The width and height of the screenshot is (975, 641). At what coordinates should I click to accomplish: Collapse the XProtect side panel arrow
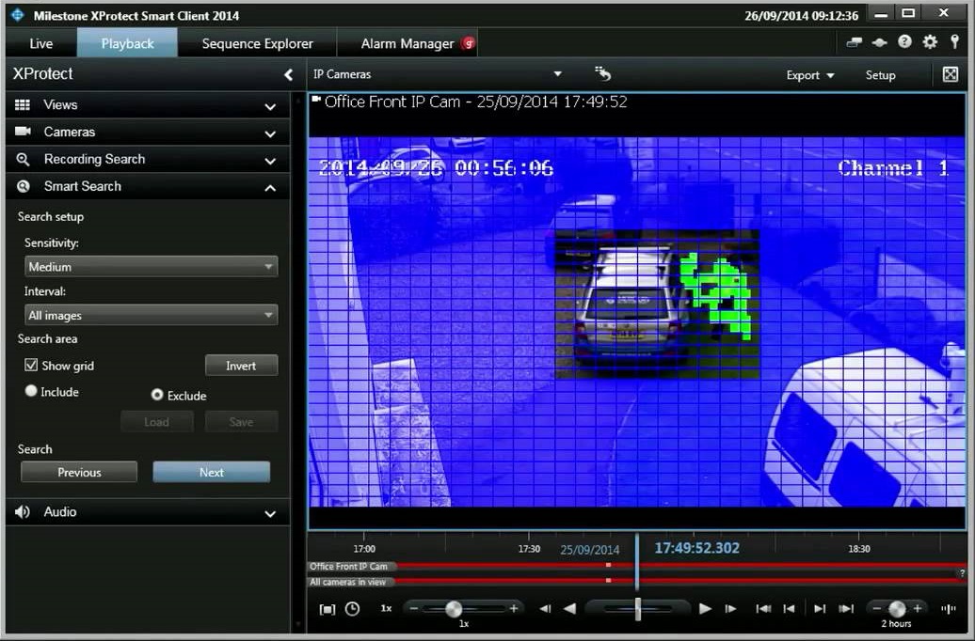click(289, 74)
